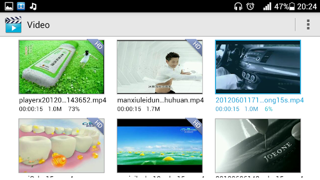Select file name manxiuleidun...huhuan.mp4
320x180 pixels.
(x=160, y=100)
